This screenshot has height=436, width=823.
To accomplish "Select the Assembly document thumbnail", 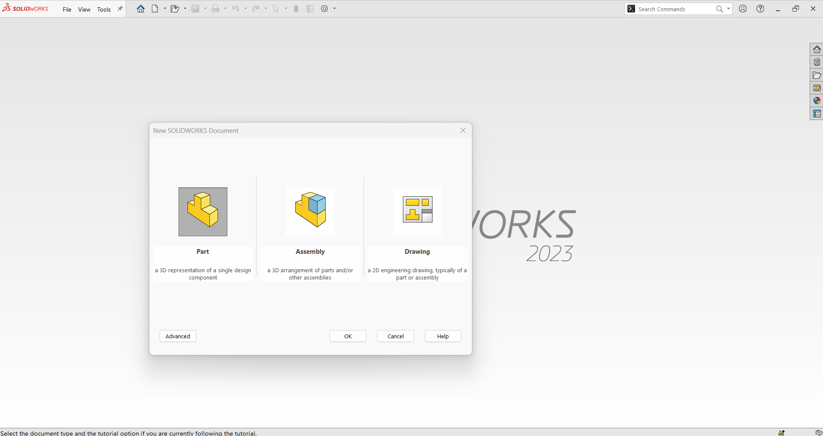I will pyautogui.click(x=310, y=212).
